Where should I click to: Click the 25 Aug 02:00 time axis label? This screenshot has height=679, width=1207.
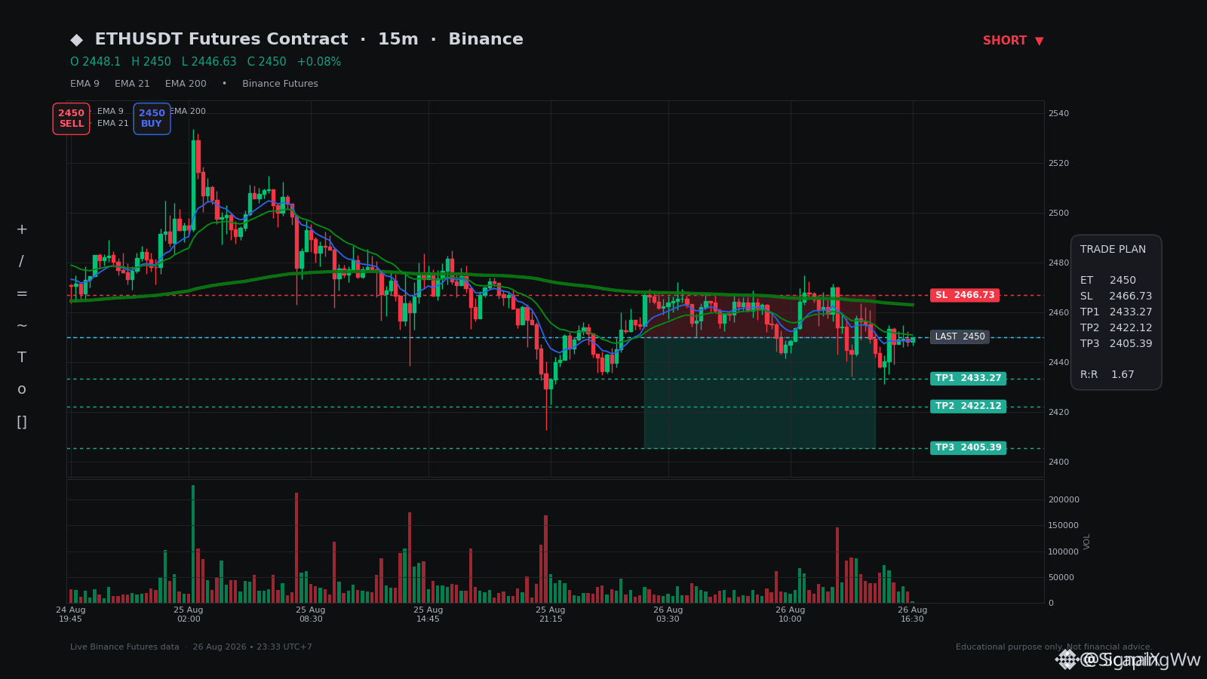[x=189, y=614]
